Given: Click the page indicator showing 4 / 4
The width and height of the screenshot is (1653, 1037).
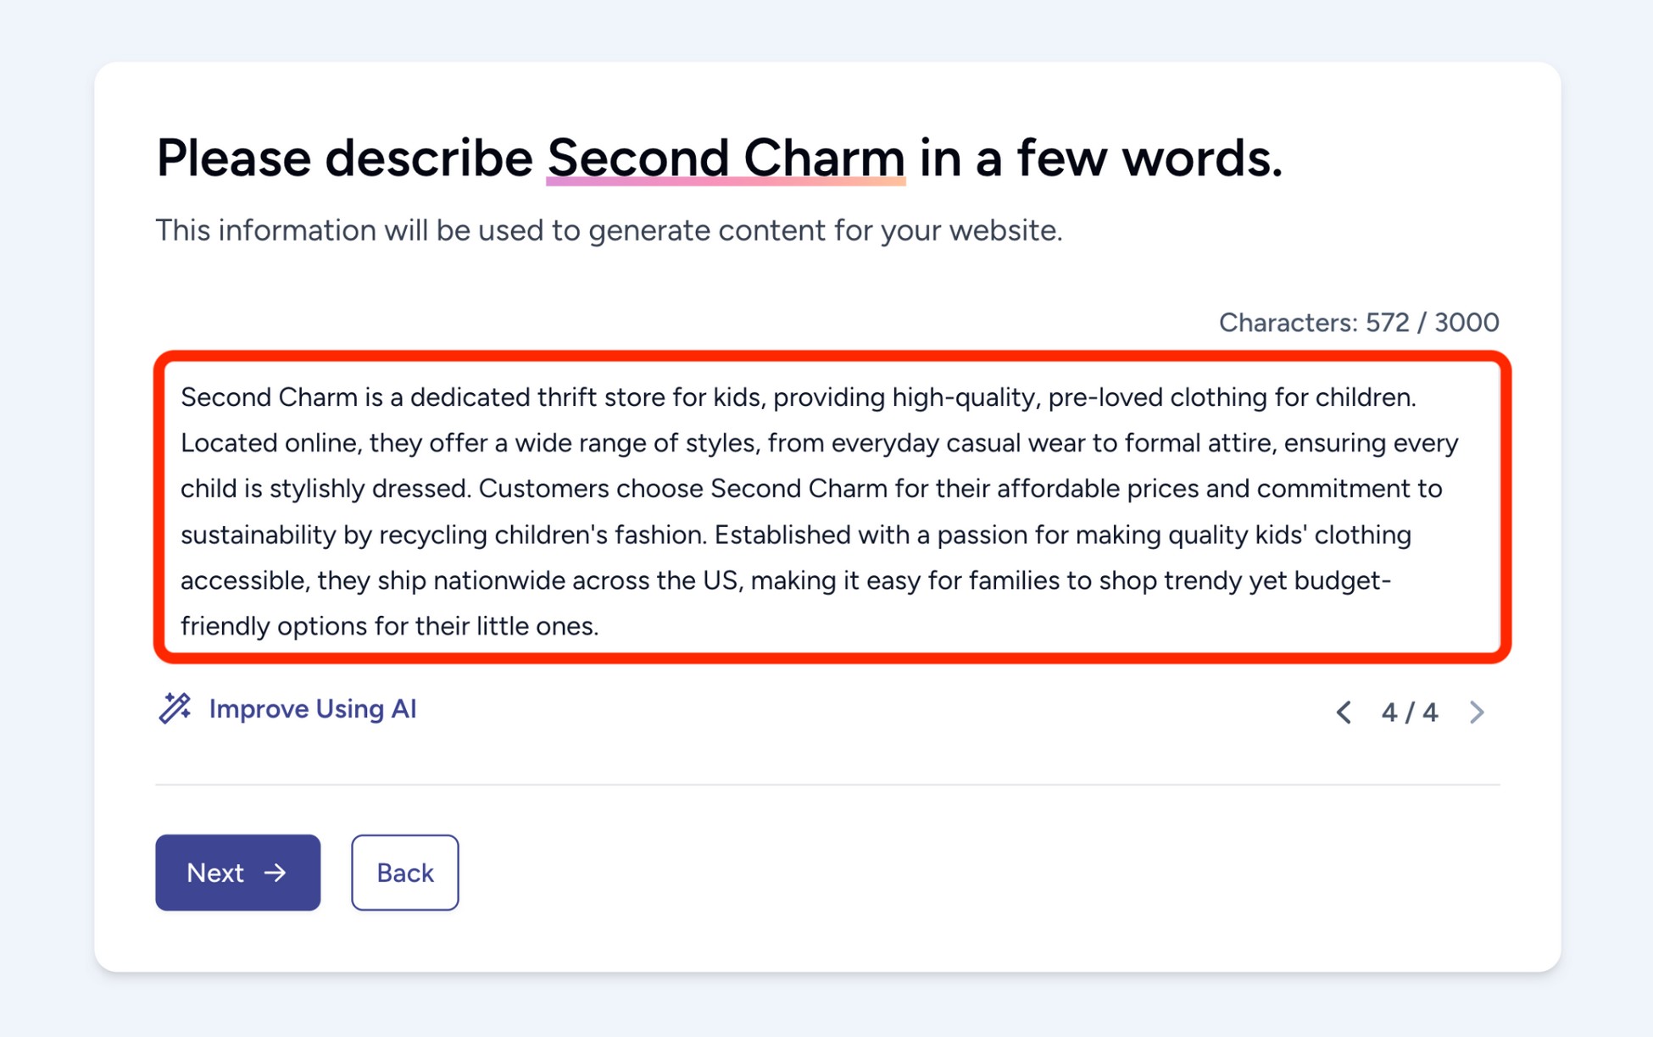Looking at the screenshot, I should click(x=1409, y=713).
